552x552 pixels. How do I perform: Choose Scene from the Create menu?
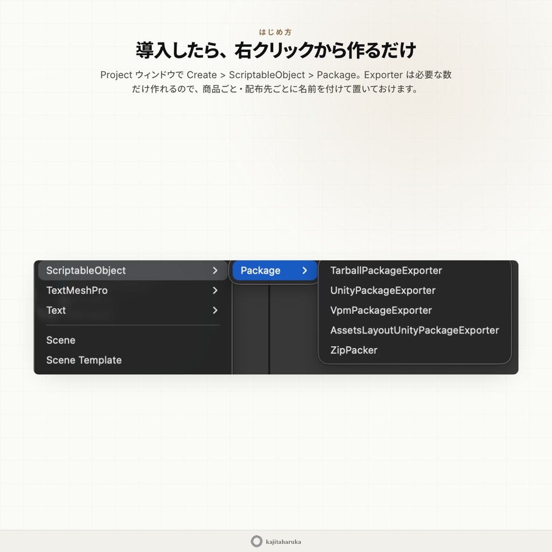(133, 340)
